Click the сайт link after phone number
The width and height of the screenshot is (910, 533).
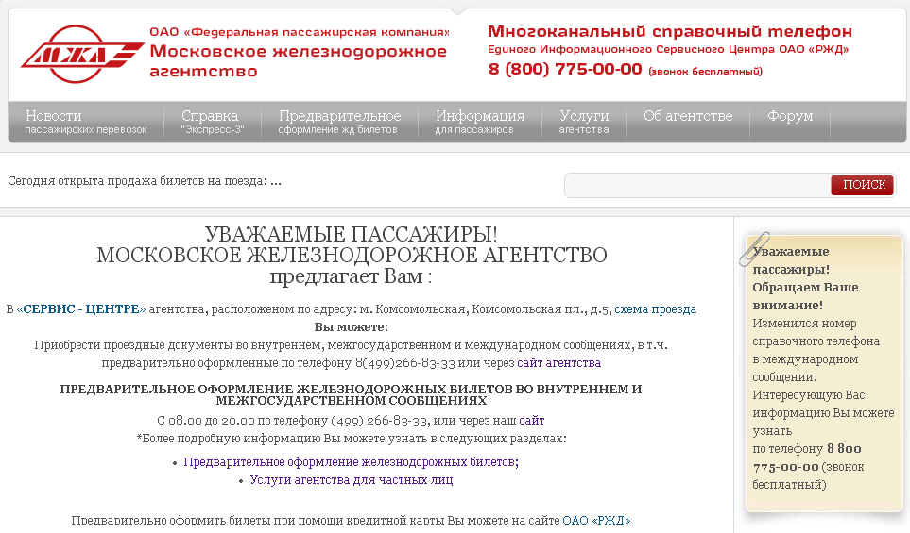(531, 421)
